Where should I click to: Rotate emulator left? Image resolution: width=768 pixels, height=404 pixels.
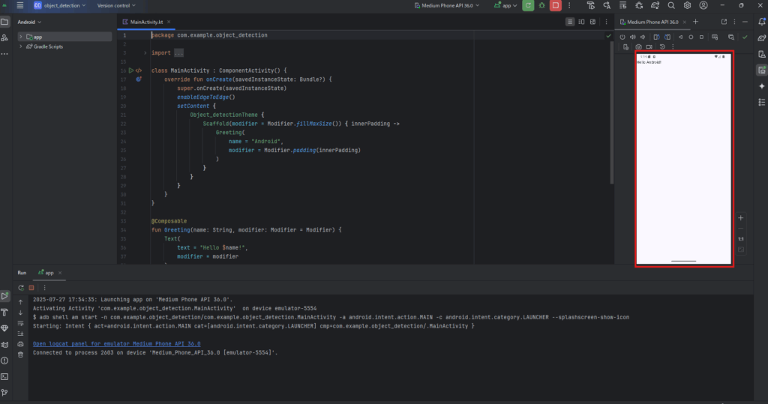tap(656, 37)
